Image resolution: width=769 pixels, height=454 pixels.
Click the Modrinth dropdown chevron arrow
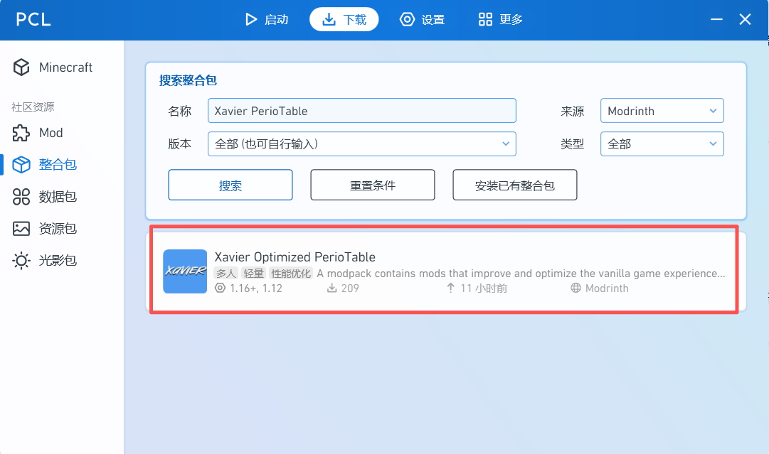click(x=713, y=111)
